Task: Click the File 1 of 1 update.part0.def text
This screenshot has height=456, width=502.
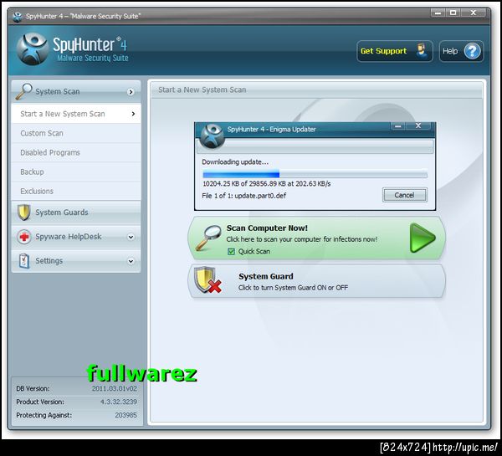Action: click(x=244, y=196)
